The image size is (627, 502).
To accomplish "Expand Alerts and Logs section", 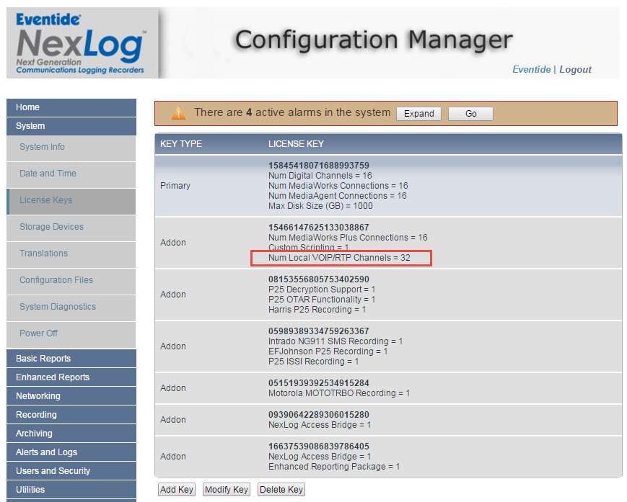I will pos(71,452).
